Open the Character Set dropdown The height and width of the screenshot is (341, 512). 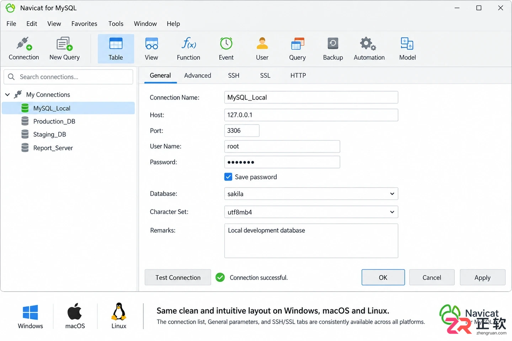point(311,212)
